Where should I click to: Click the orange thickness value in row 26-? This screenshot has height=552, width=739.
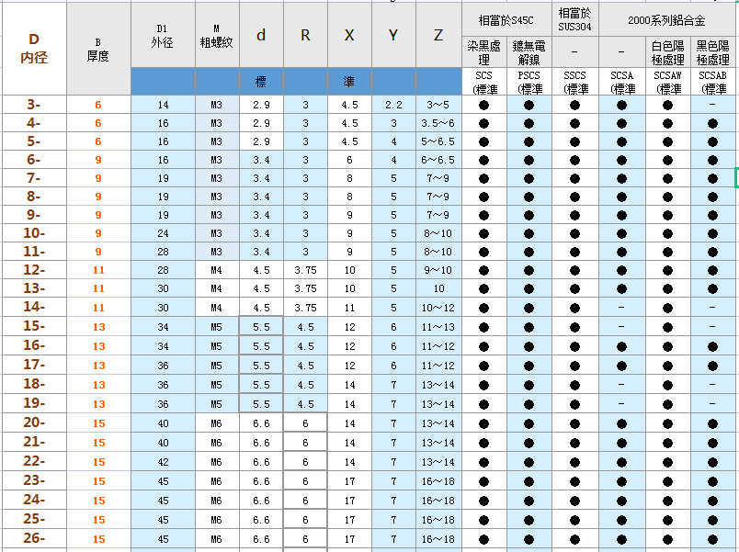click(98, 539)
